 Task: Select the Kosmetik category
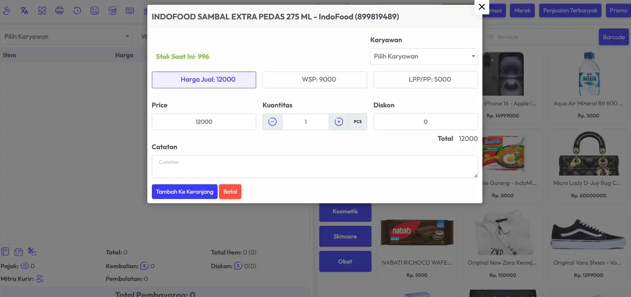(345, 212)
